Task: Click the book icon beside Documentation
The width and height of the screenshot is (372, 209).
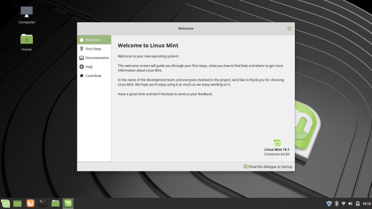Action: (82, 58)
